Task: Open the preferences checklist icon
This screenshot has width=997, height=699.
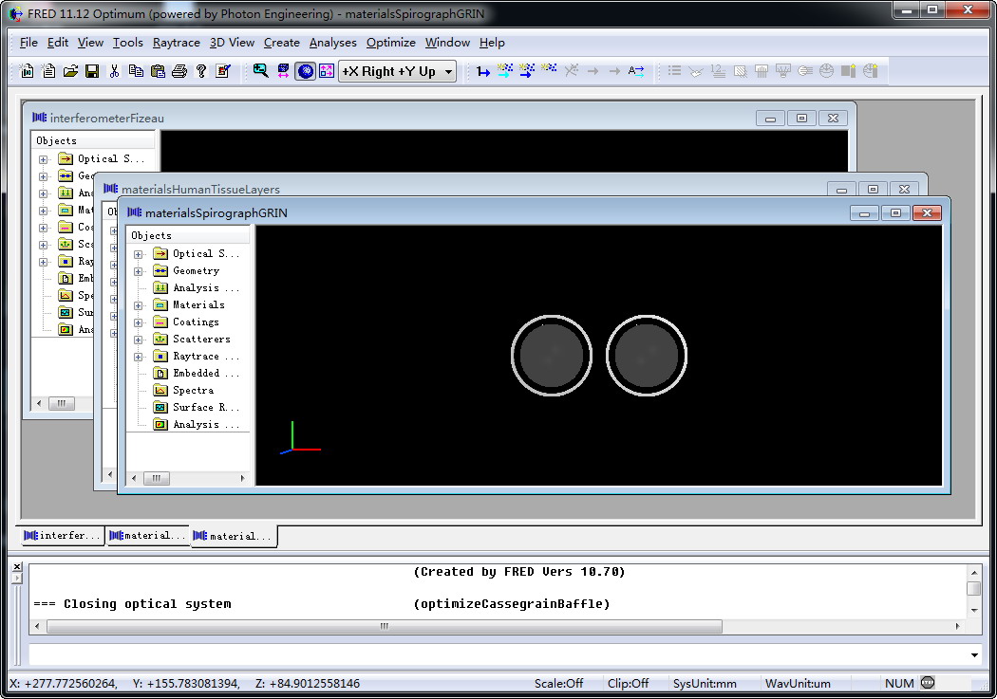Action: pyautogui.click(x=222, y=71)
